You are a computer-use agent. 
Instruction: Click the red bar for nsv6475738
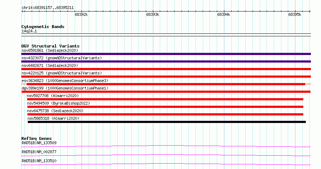165,114
